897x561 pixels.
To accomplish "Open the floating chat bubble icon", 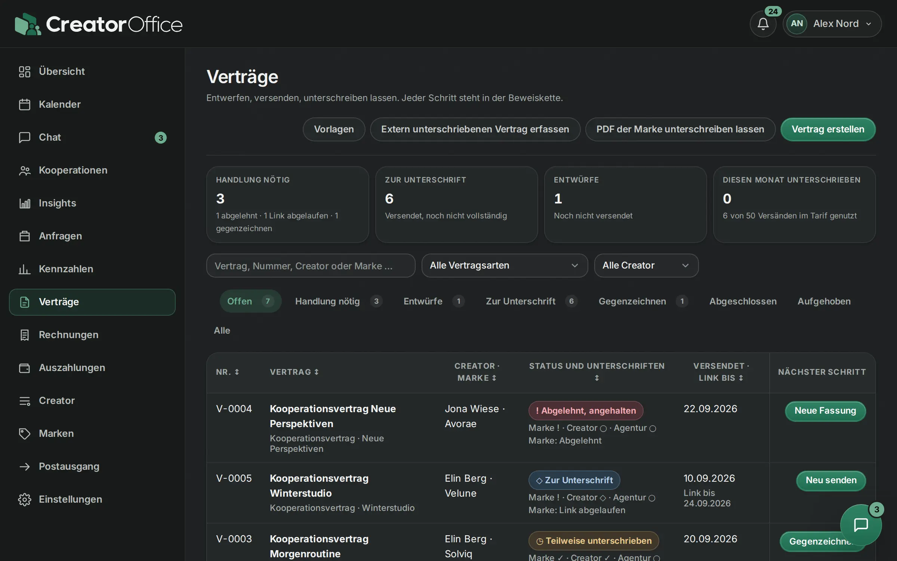I will pyautogui.click(x=861, y=525).
